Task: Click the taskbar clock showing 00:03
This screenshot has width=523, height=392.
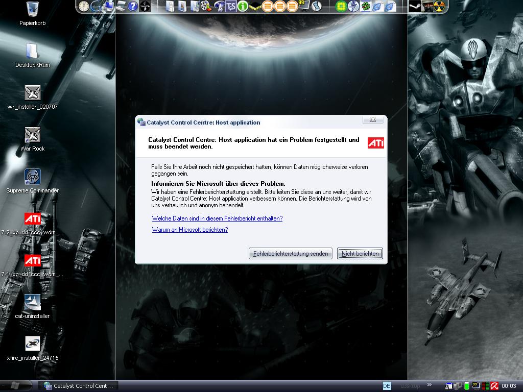Action: click(x=509, y=386)
